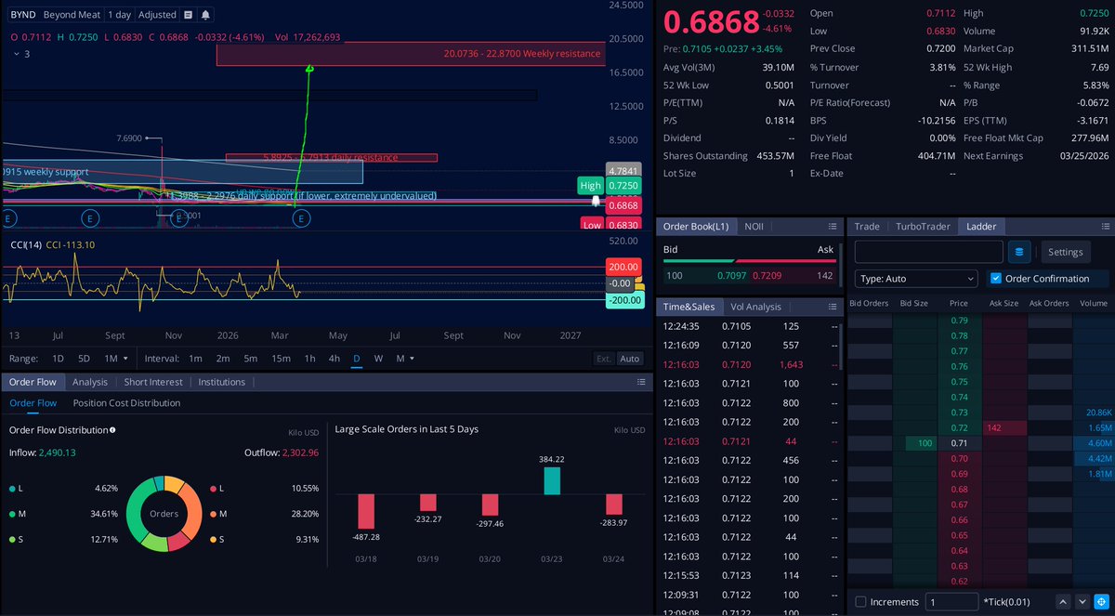Toggle the Adjusted price setting

point(157,15)
